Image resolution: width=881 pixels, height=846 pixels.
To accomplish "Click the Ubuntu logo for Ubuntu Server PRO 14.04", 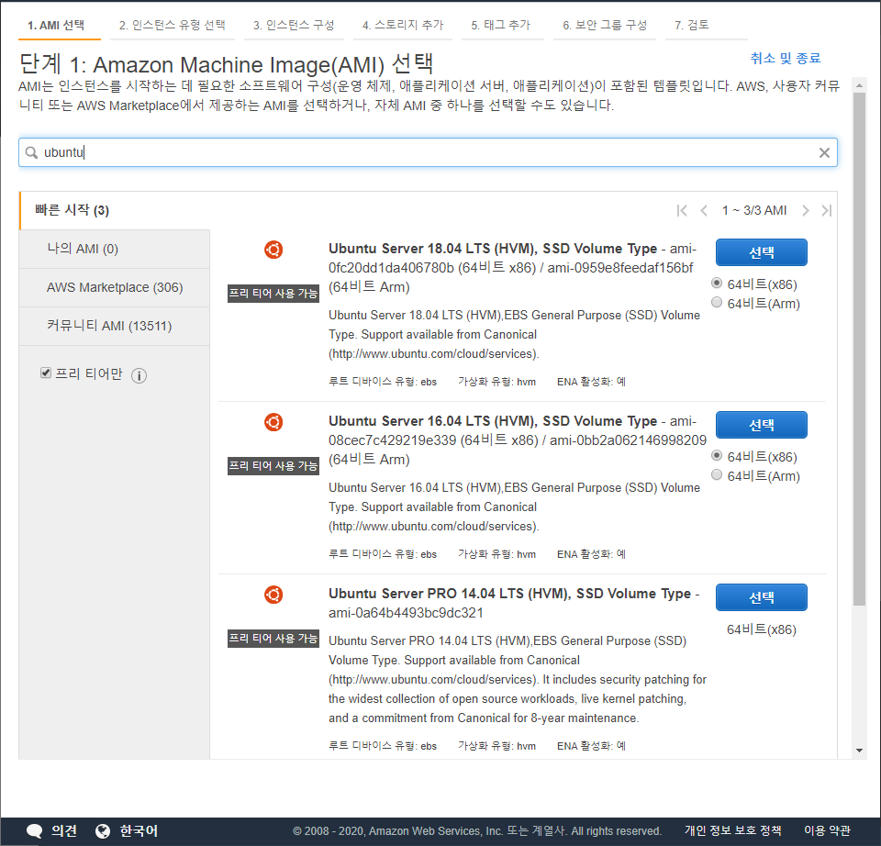I will [273, 595].
